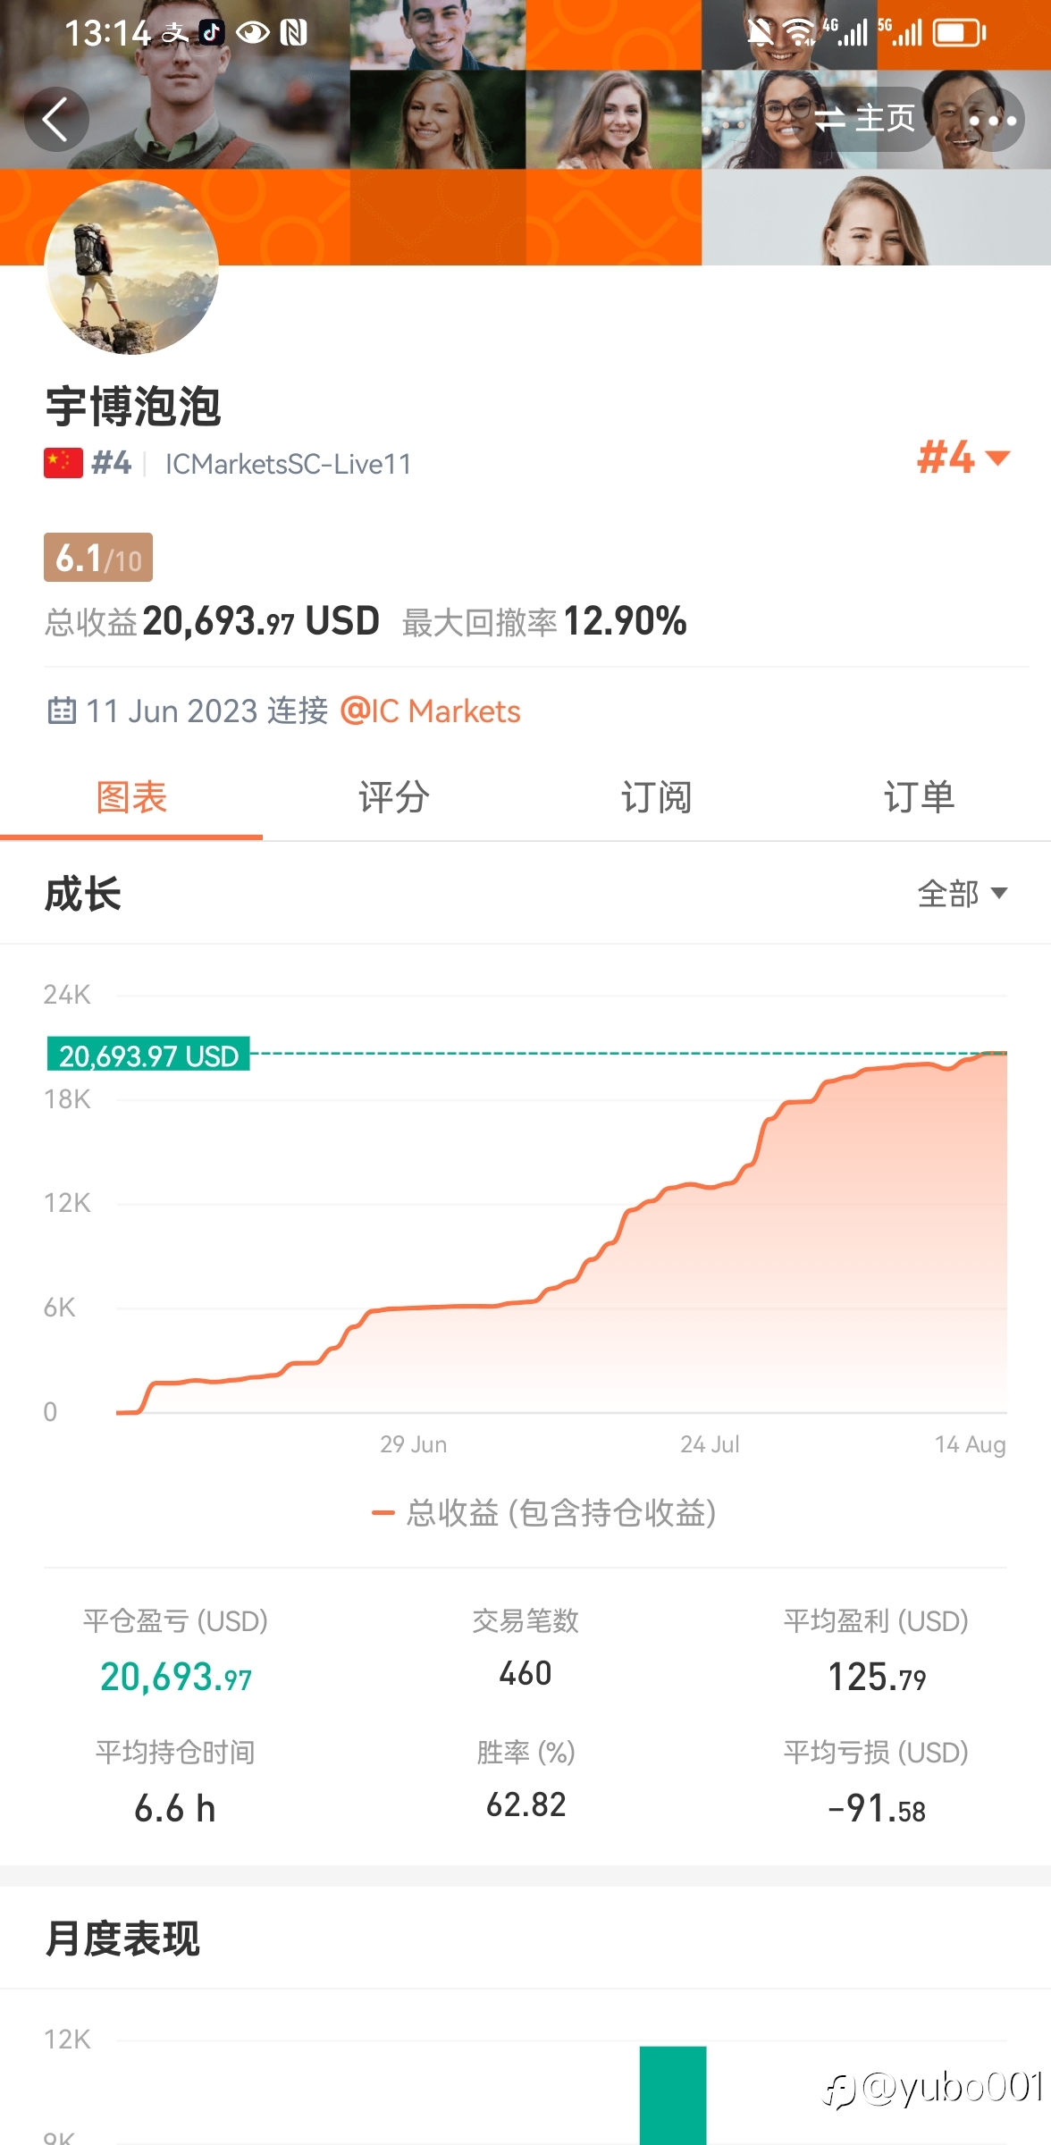Screen dimensions: 1051x2145
Task: Tap the China flag icon
Action: 63,463
